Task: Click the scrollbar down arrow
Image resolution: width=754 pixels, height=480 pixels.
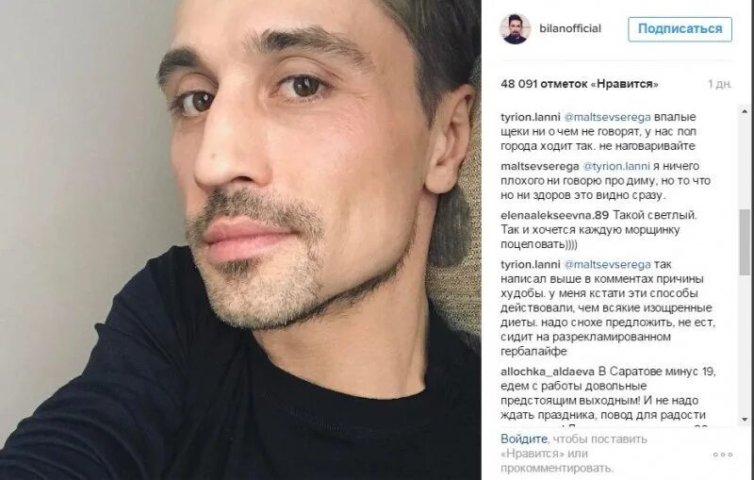Action: pyautogui.click(x=745, y=420)
